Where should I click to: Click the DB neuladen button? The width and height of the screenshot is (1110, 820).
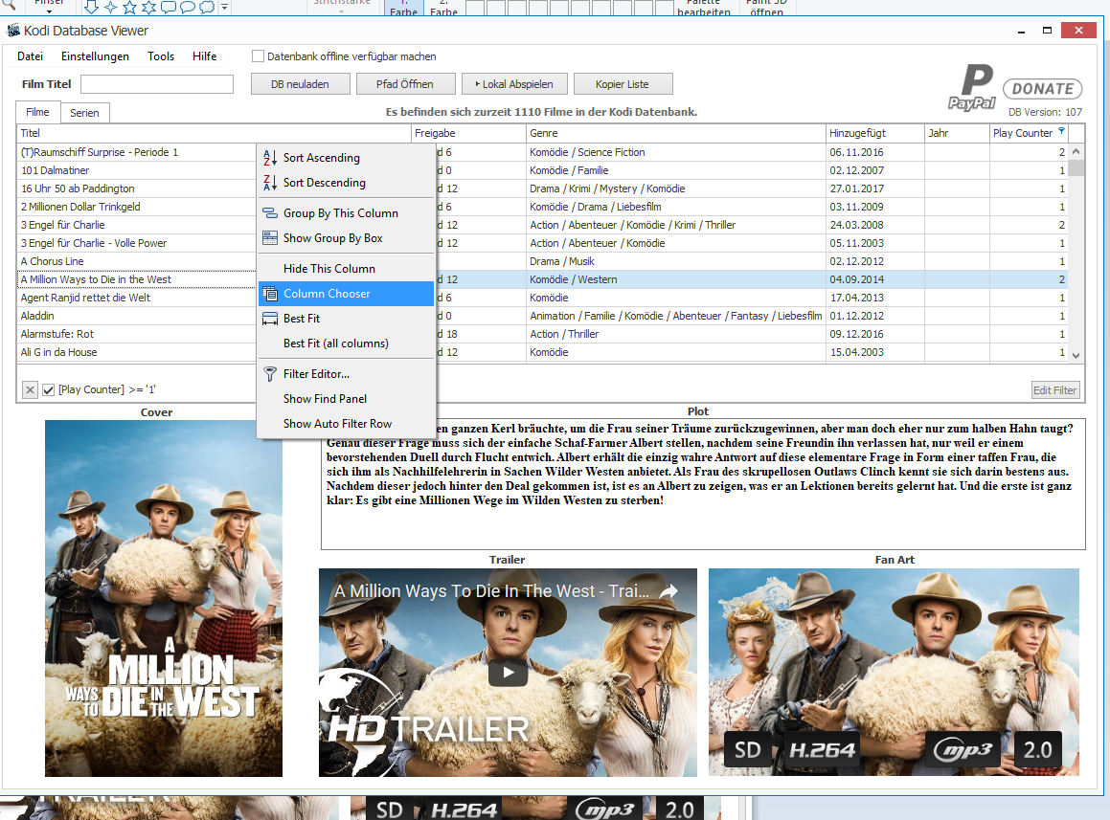300,84
